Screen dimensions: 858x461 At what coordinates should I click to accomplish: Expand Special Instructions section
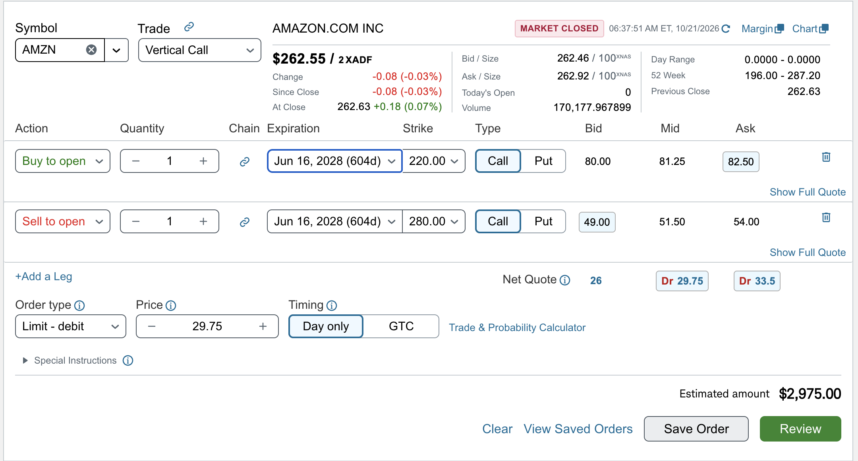[x=25, y=360]
